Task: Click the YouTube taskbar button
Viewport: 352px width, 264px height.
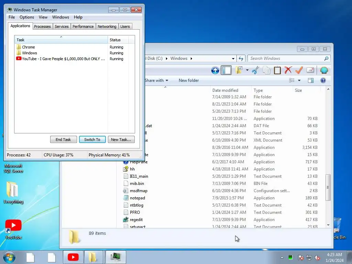Action: [x=73, y=257]
